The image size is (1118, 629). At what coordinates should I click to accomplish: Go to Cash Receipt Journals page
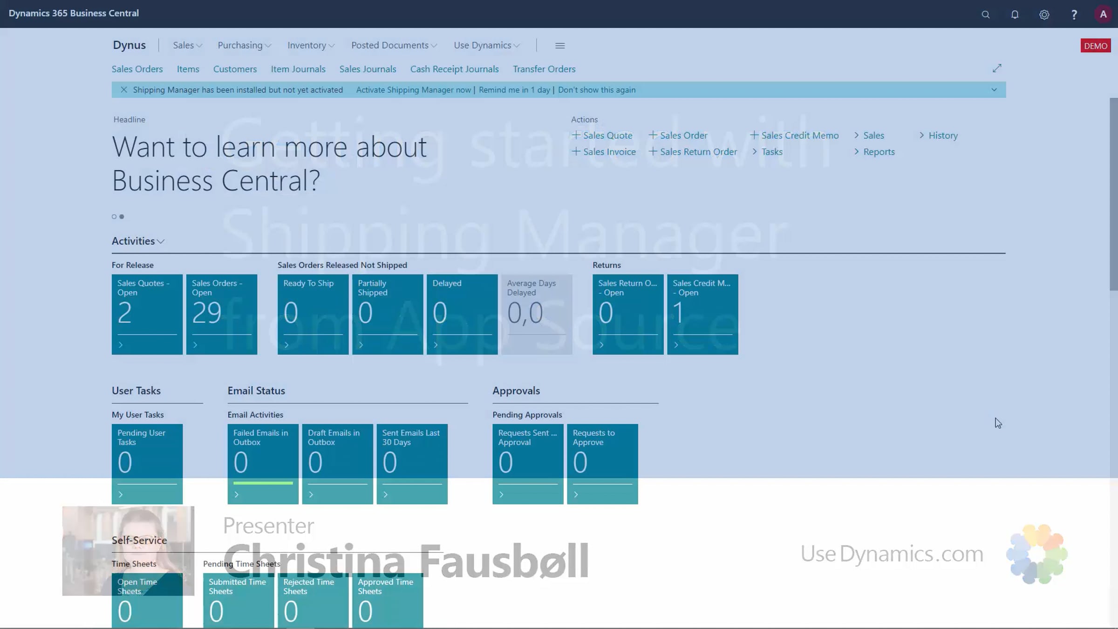(x=454, y=69)
